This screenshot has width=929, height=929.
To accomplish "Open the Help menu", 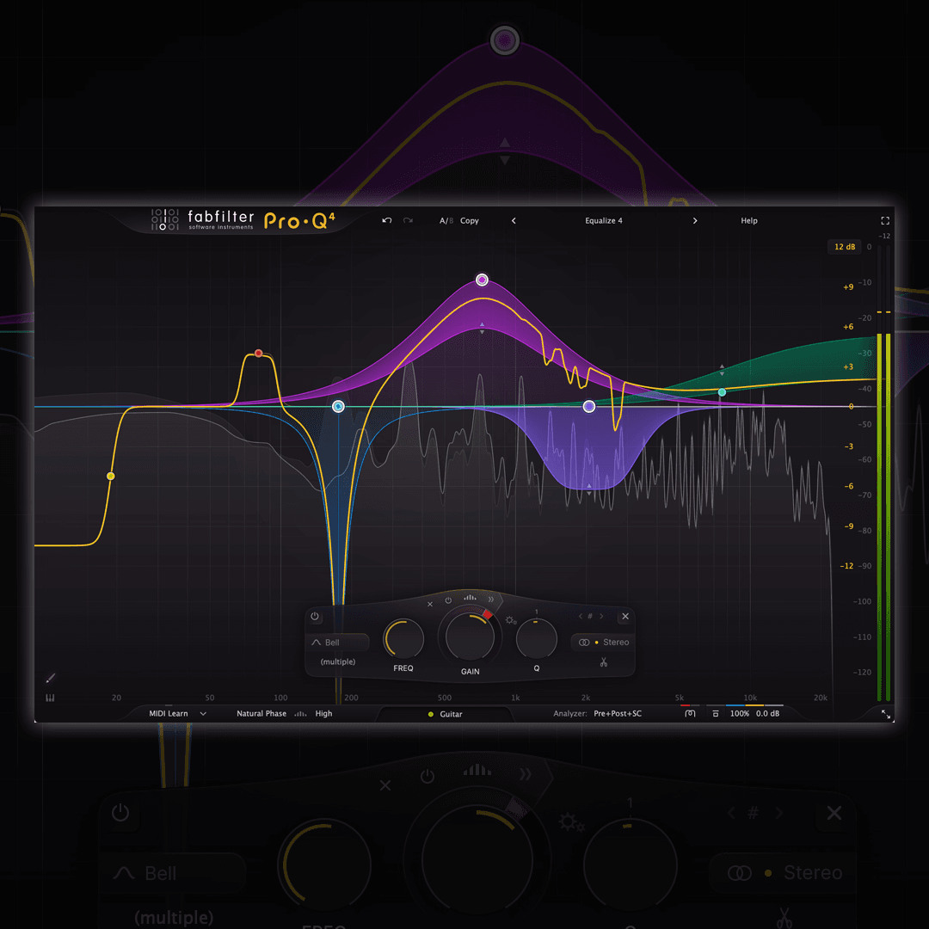I will pos(749,220).
